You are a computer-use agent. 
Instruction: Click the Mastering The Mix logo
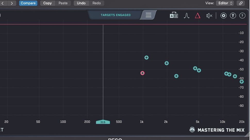[217, 130]
